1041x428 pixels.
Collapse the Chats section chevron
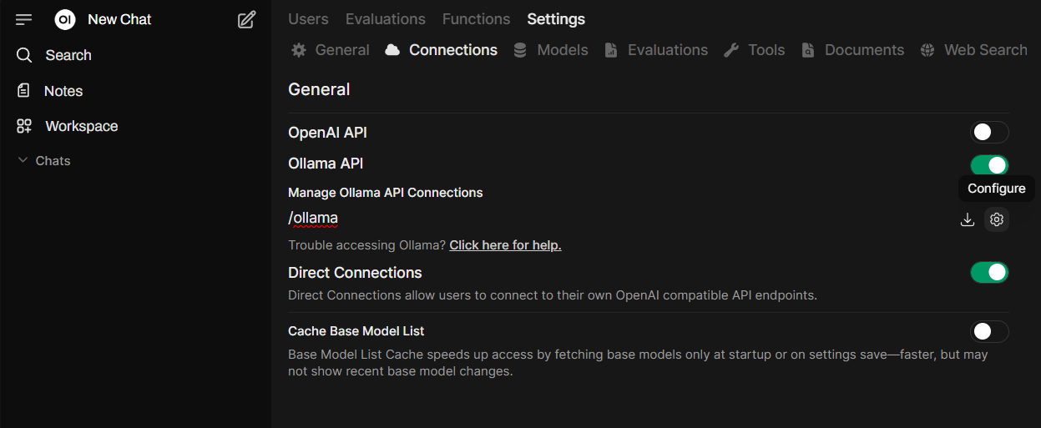point(23,160)
